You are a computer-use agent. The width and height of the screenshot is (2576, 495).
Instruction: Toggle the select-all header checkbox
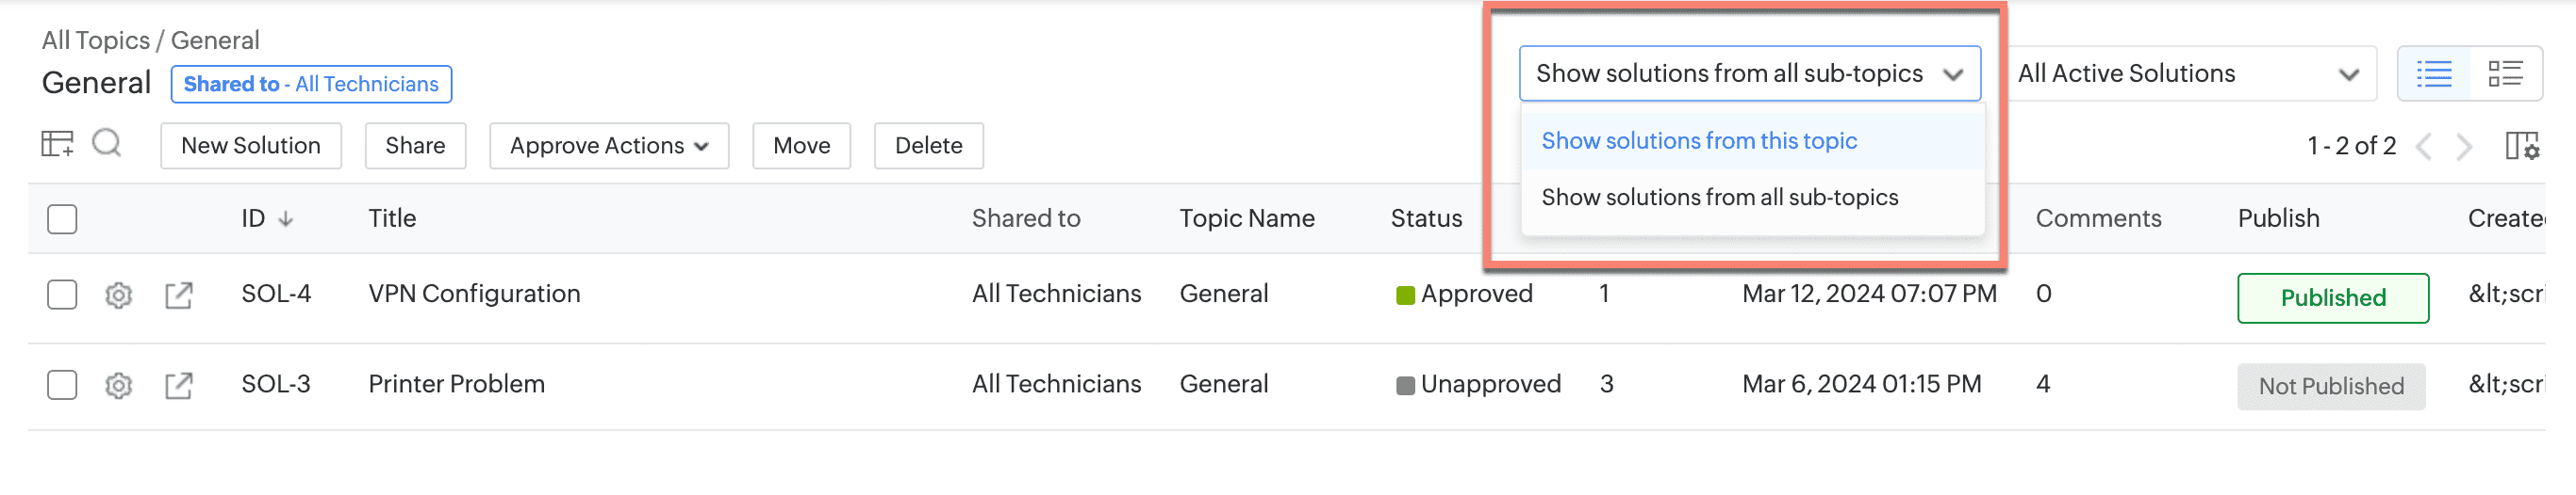(62, 219)
